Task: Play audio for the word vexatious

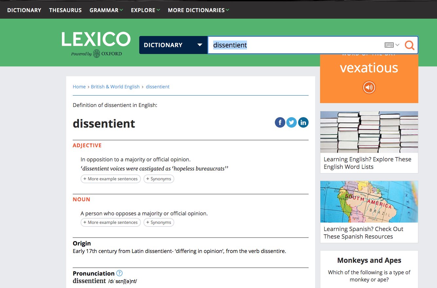Action: click(369, 87)
